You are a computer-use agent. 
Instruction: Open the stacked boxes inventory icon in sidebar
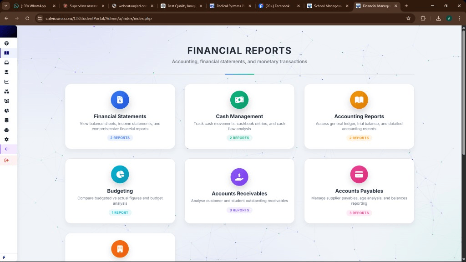6,91
